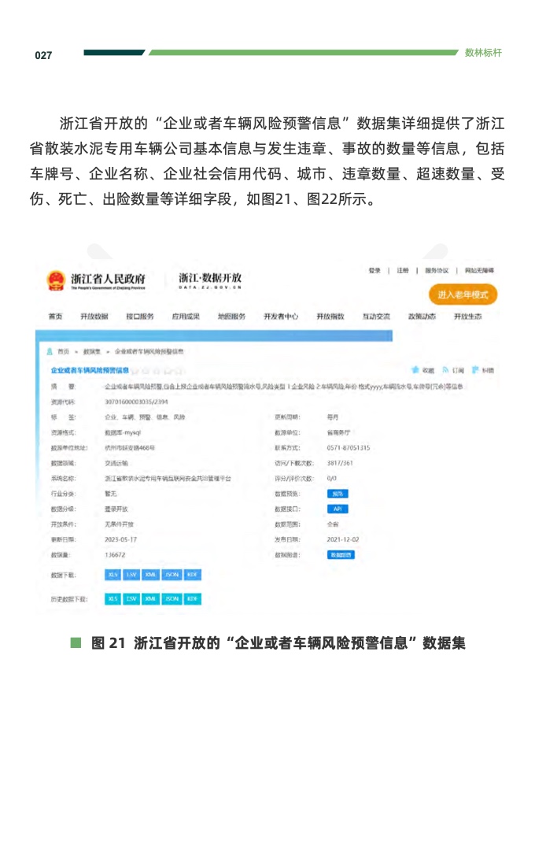This screenshot has width=535, height=848.
Task: Download dataset as CSV in 数据下载 row
Action: pyautogui.click(x=131, y=576)
